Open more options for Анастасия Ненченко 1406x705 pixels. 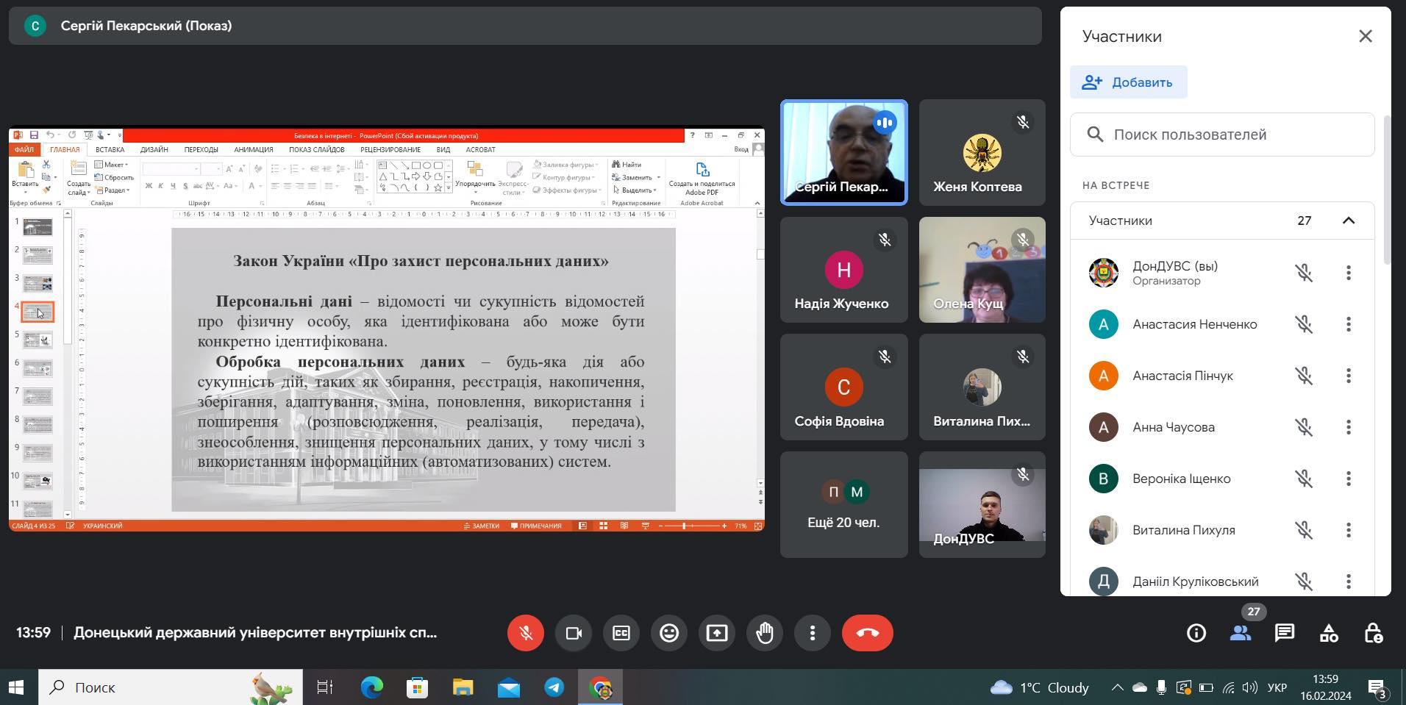(1349, 324)
